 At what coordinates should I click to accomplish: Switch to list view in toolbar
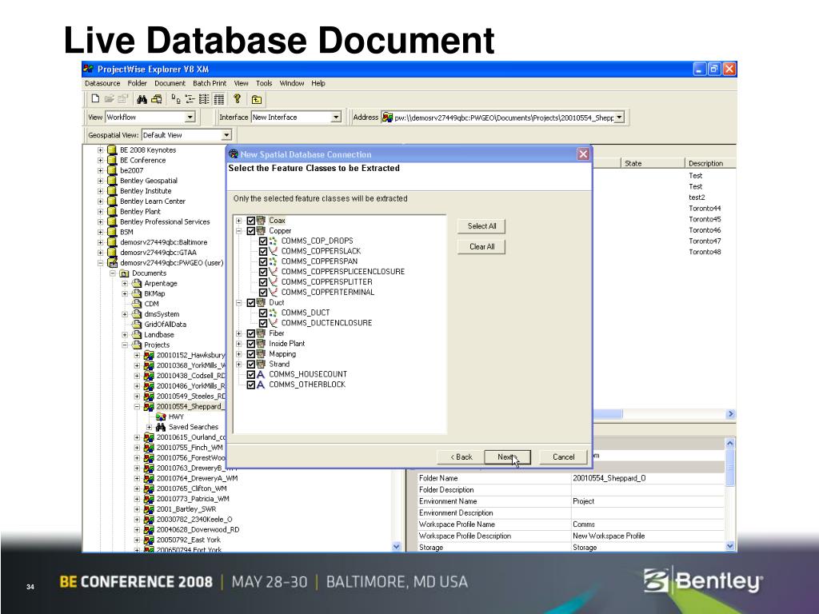tap(204, 99)
